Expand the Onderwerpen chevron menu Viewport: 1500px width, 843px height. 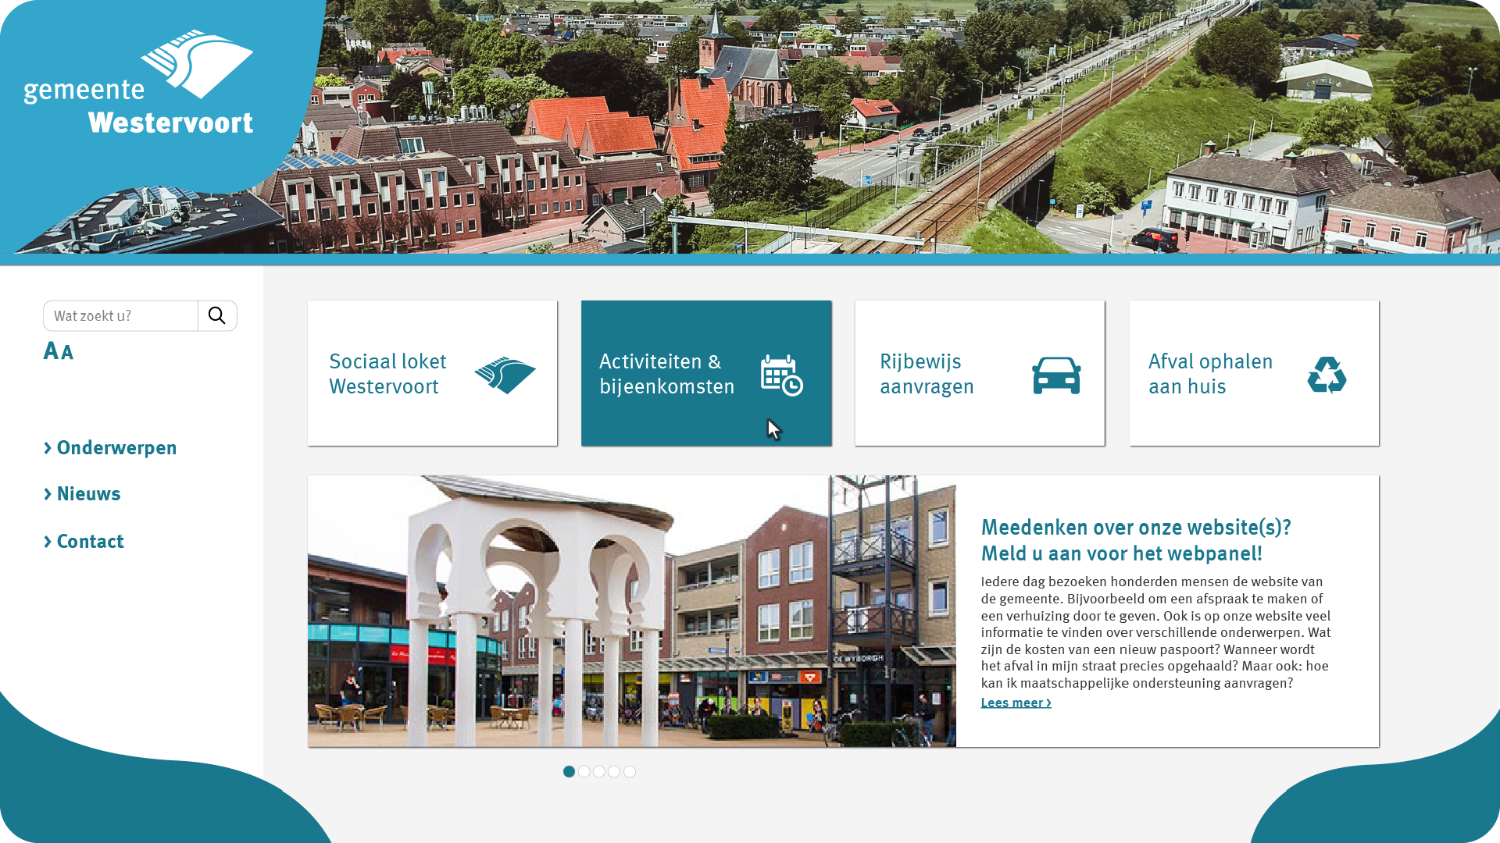pos(110,448)
